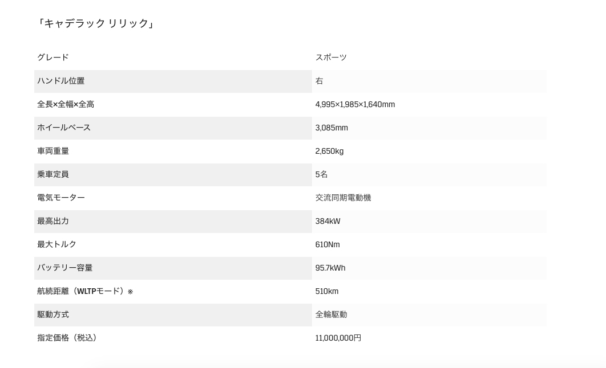This screenshot has height=368, width=606.
Task: Select the ホイールベース row label
Action: click(64, 128)
